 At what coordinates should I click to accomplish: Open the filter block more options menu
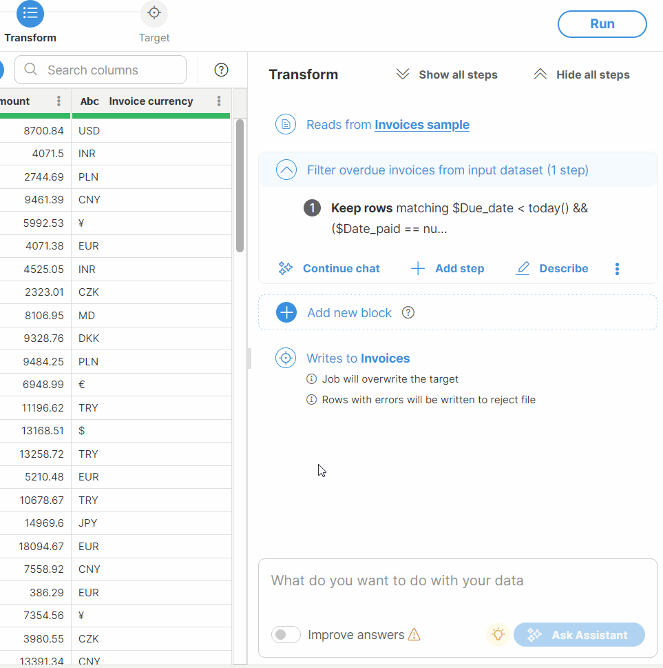[x=617, y=269]
